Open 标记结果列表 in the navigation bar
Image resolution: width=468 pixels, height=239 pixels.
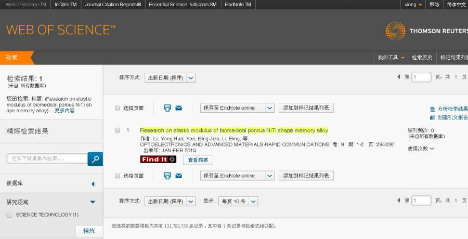click(x=454, y=57)
